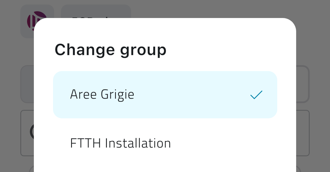The height and width of the screenshot is (172, 330).
Task: Select the Aree Grigie group option
Action: [165, 95]
